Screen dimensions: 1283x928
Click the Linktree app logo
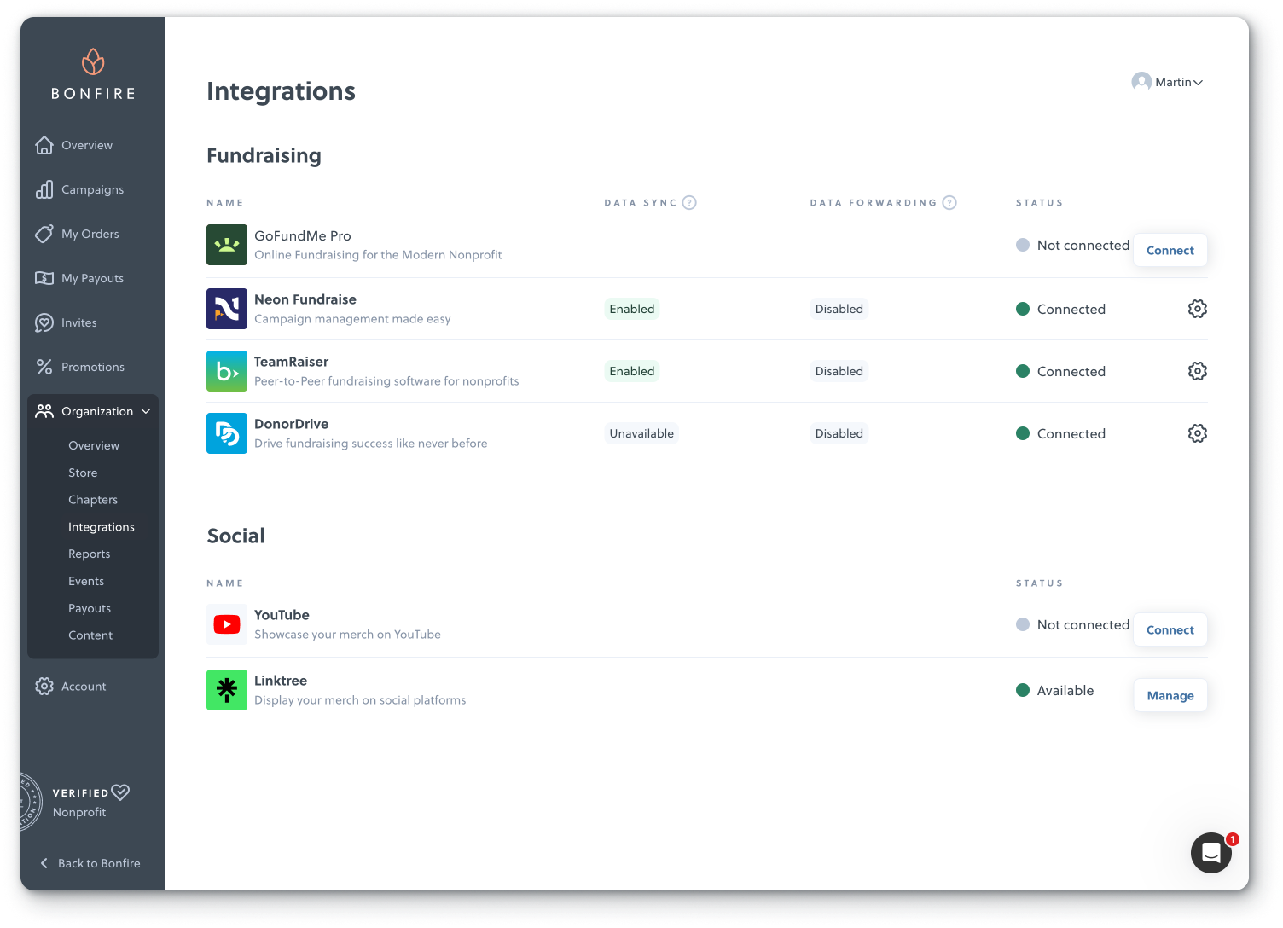click(x=227, y=690)
